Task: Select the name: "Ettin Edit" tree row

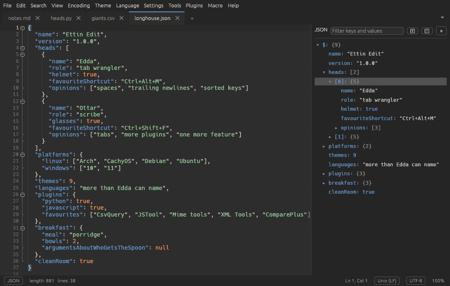Action: coord(380,54)
